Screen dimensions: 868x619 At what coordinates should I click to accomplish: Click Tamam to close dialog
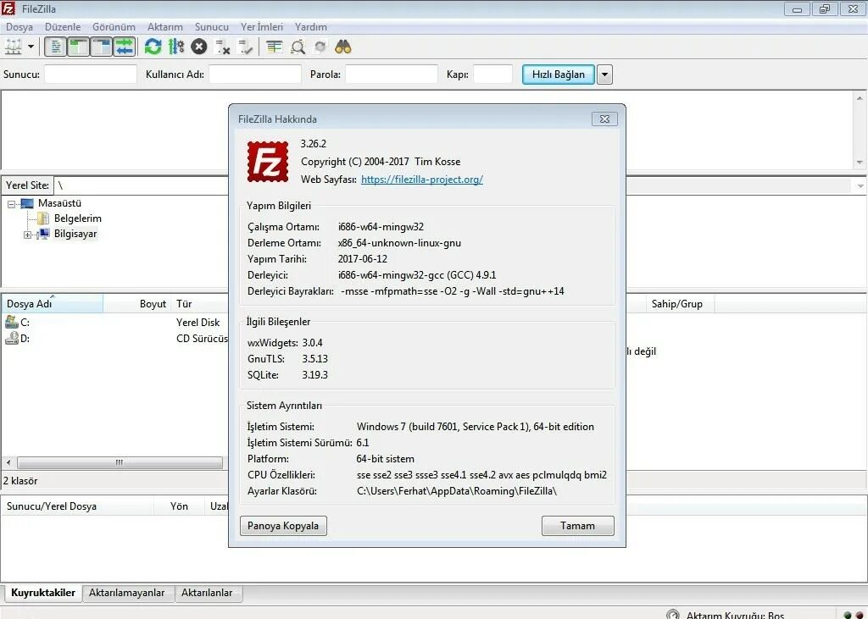pos(577,526)
